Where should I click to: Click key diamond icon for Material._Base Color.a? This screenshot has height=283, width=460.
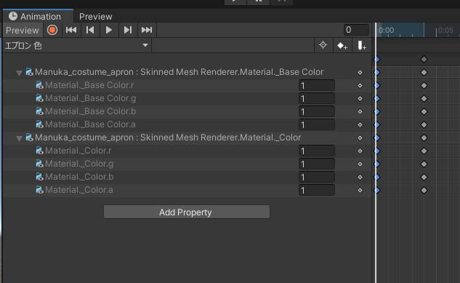click(x=360, y=124)
